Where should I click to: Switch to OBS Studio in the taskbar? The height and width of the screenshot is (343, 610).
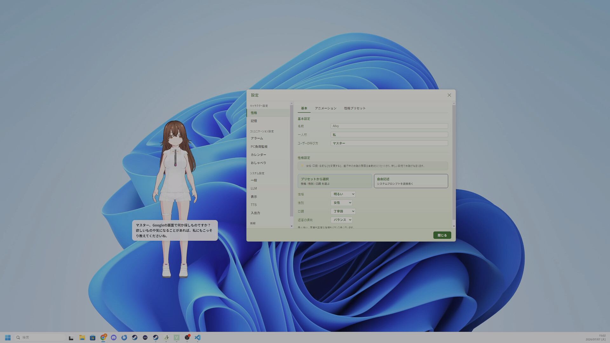point(187,338)
